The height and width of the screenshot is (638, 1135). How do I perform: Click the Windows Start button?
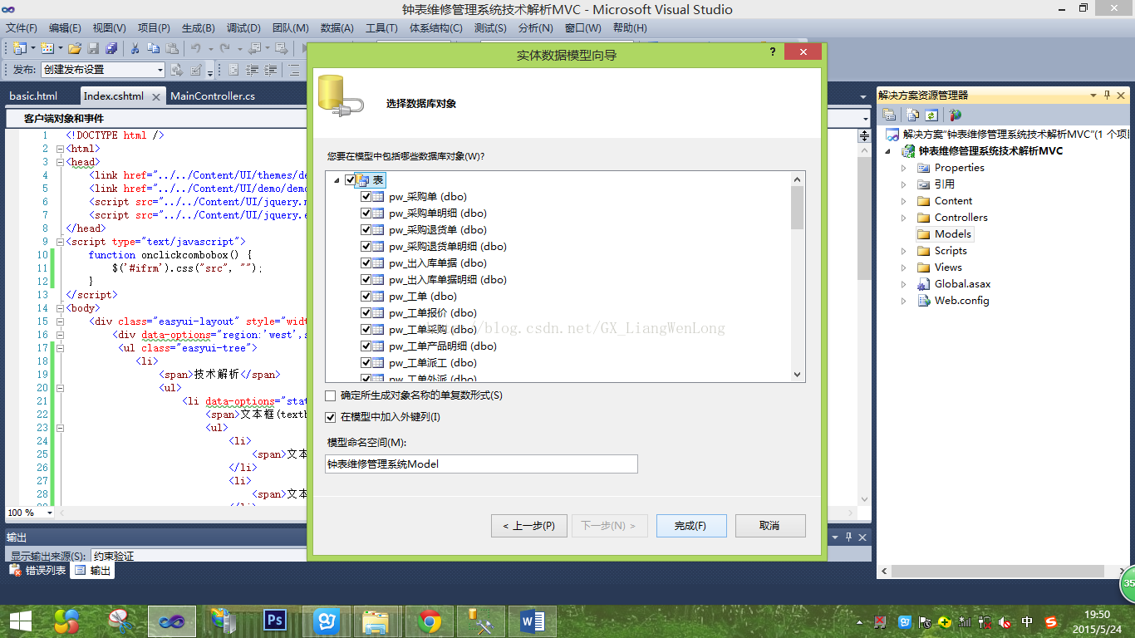(20, 621)
